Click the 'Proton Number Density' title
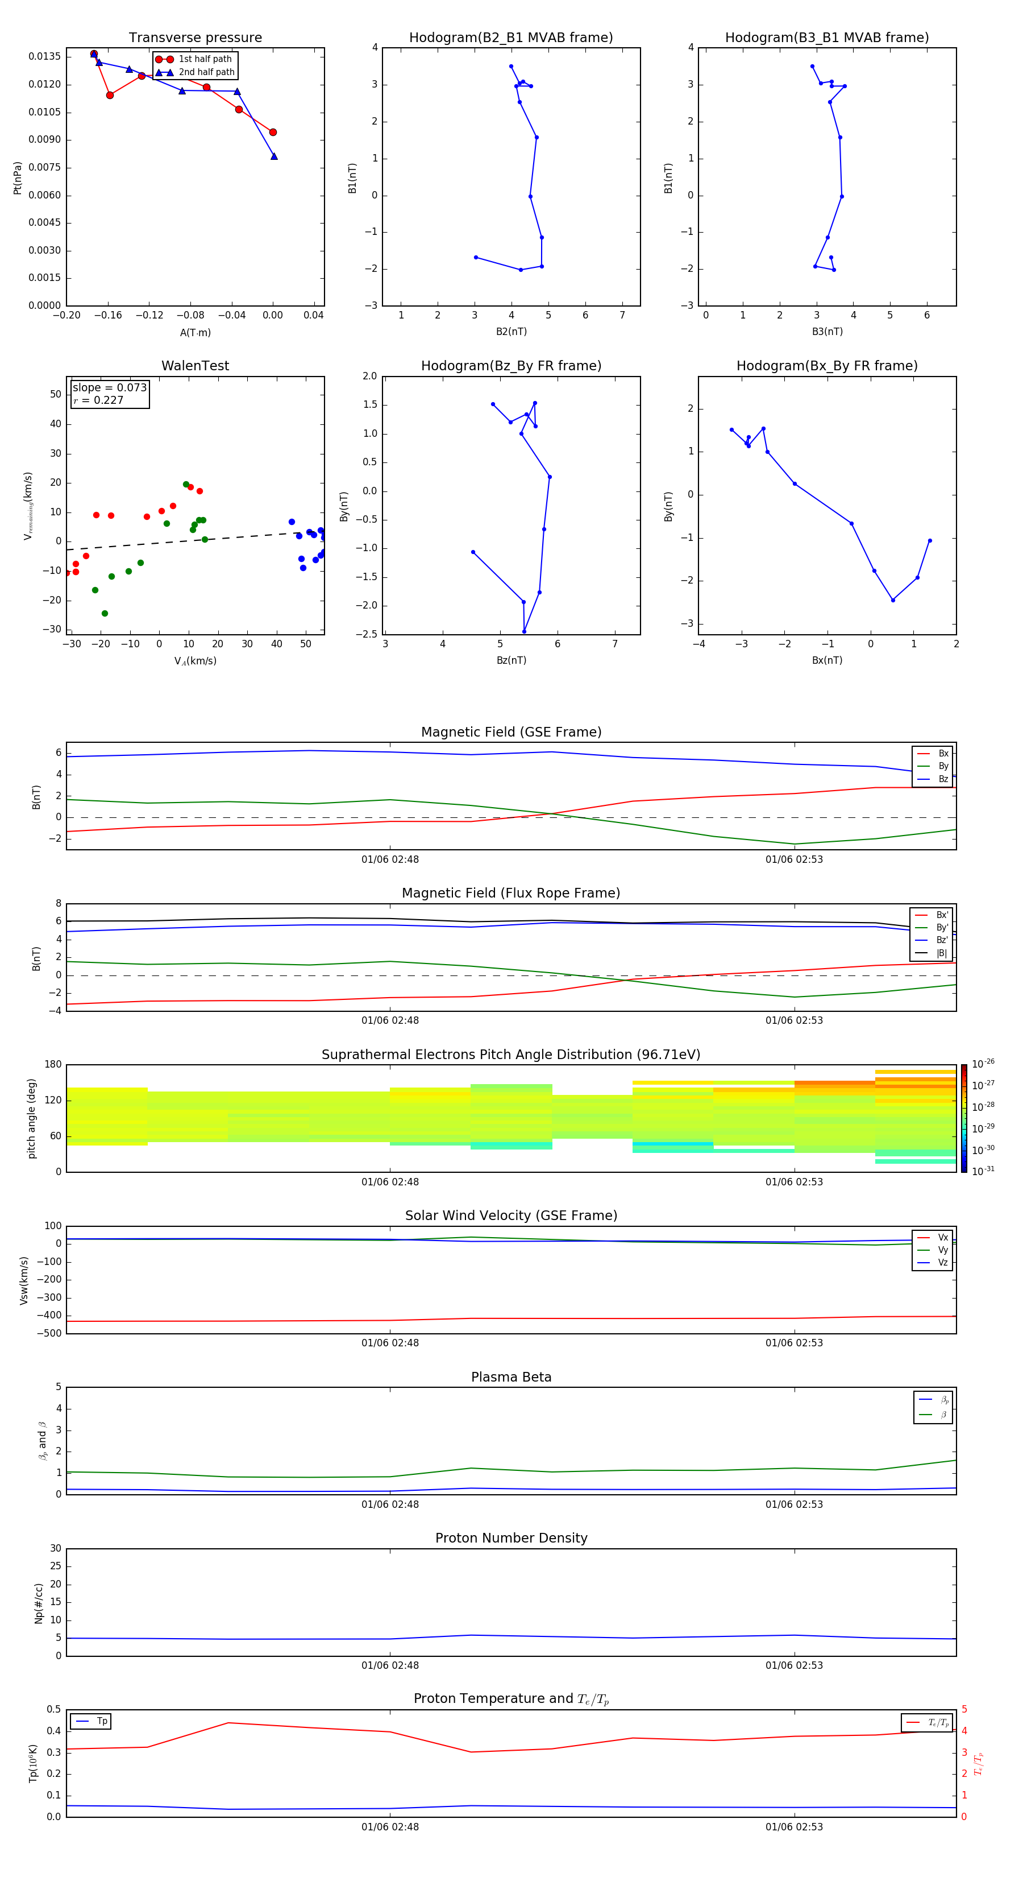The width and height of the screenshot is (1023, 1877). click(x=511, y=1538)
